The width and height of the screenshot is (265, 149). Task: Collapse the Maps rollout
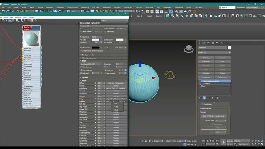point(84,81)
